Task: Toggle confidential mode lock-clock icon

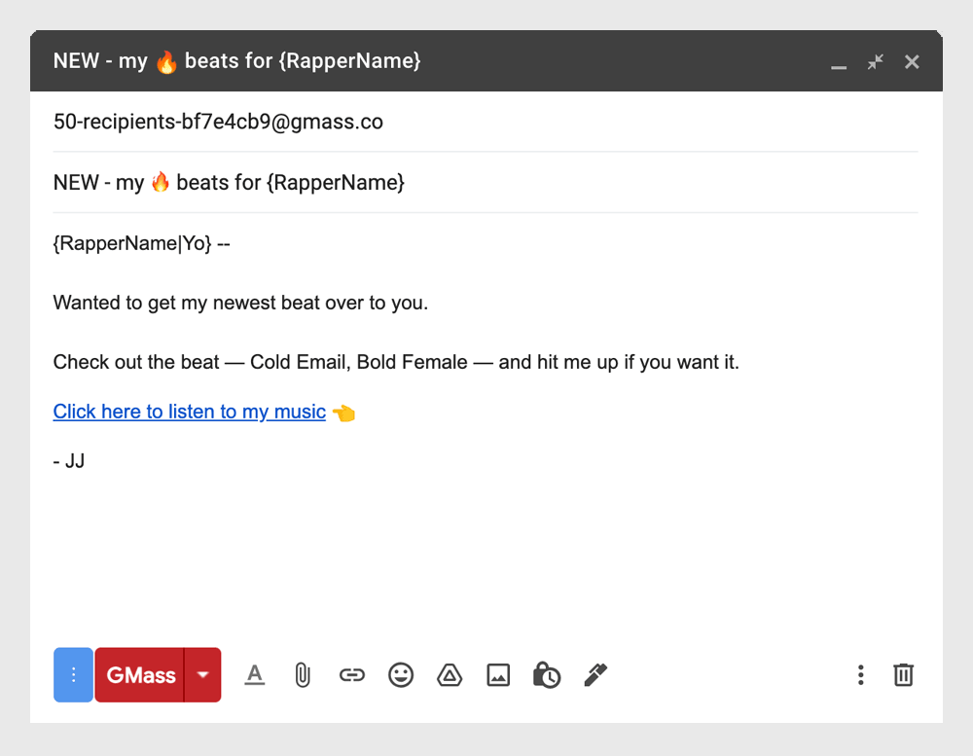Action: click(547, 674)
